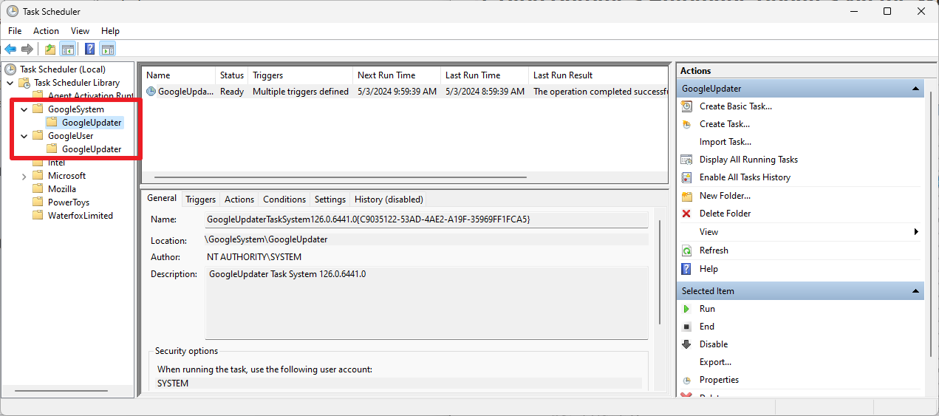Viewport: 939px width, 416px height.
Task: Click the WaterfoxLimited folder icon
Action: coord(38,216)
